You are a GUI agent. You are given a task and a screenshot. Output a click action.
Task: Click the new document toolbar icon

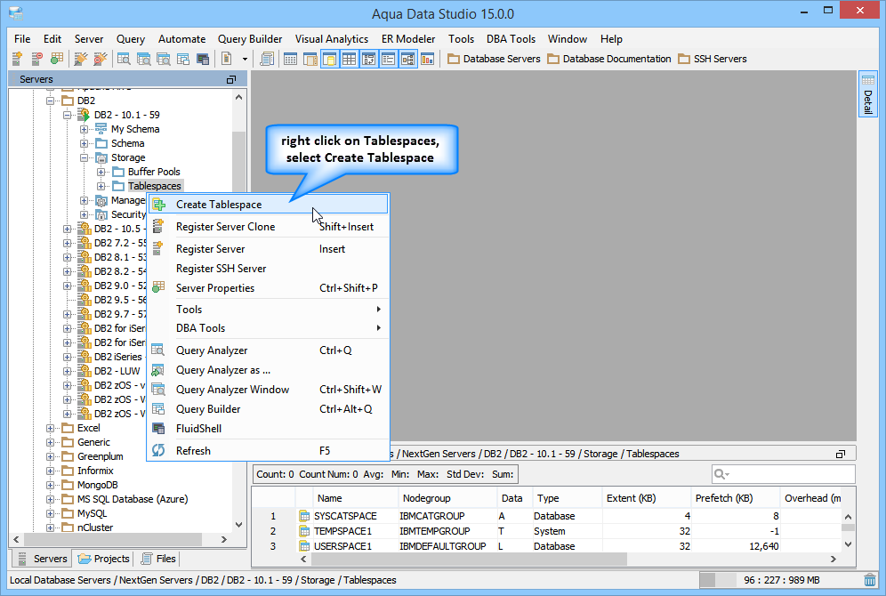[227, 58]
